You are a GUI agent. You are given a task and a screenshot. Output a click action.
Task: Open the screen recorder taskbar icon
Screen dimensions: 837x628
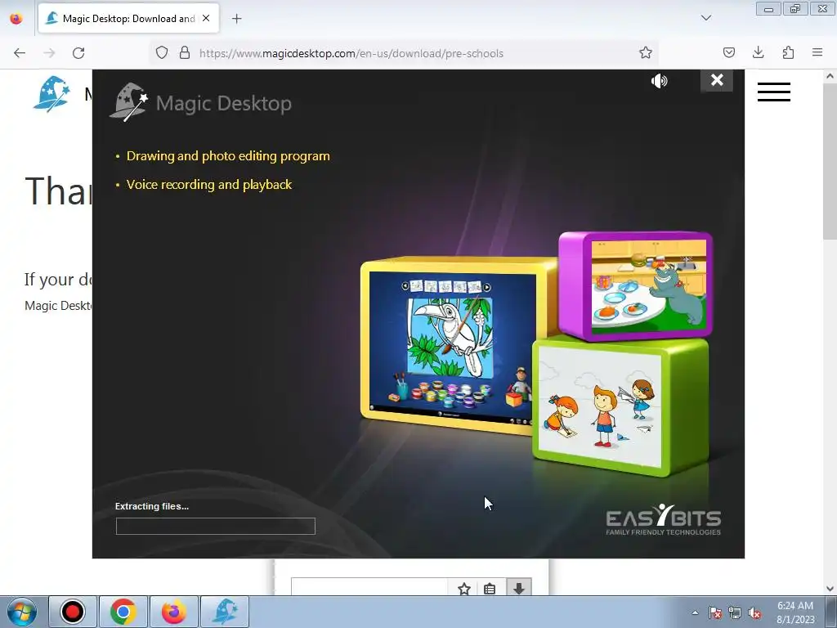73,612
